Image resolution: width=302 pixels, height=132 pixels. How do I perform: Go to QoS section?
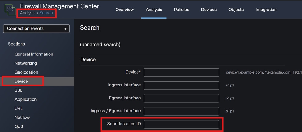click(x=19, y=126)
